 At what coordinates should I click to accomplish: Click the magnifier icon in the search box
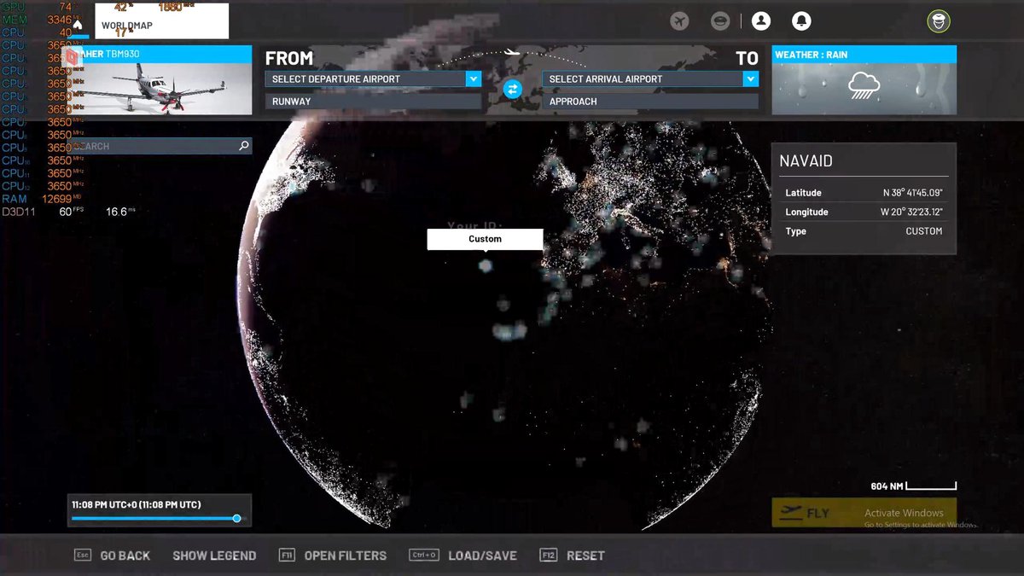244,146
